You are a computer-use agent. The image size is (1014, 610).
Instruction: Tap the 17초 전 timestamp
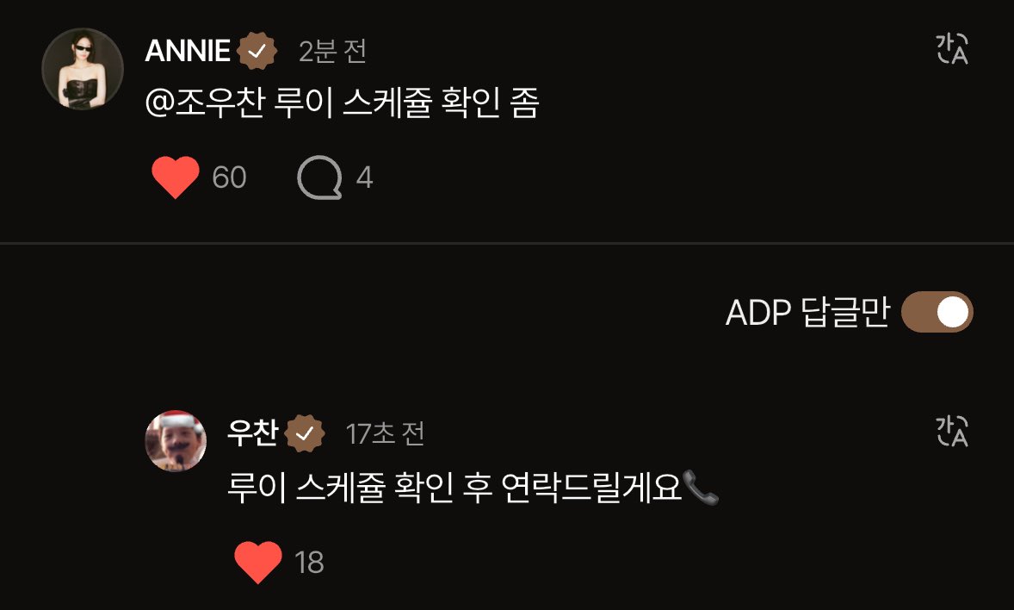pos(385,434)
